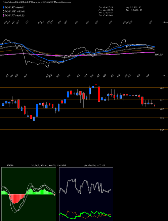The height and width of the screenshot is (221, 168).
Task: Click the magenta DOW PT legend swatch
Action: pos(4,15)
